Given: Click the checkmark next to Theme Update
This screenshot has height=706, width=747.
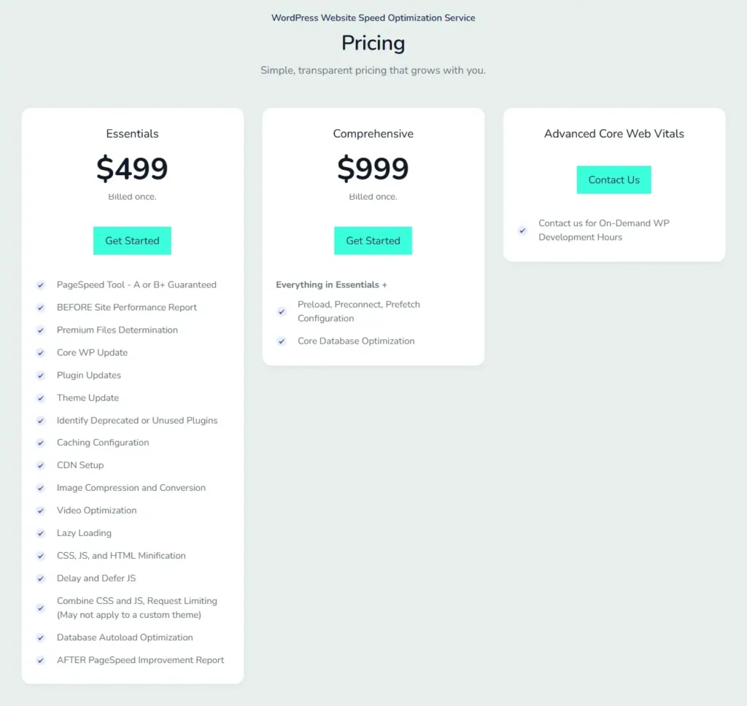Looking at the screenshot, I should coord(41,398).
